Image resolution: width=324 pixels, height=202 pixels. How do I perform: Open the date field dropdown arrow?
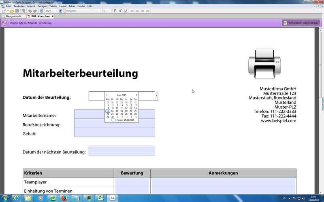[156, 96]
